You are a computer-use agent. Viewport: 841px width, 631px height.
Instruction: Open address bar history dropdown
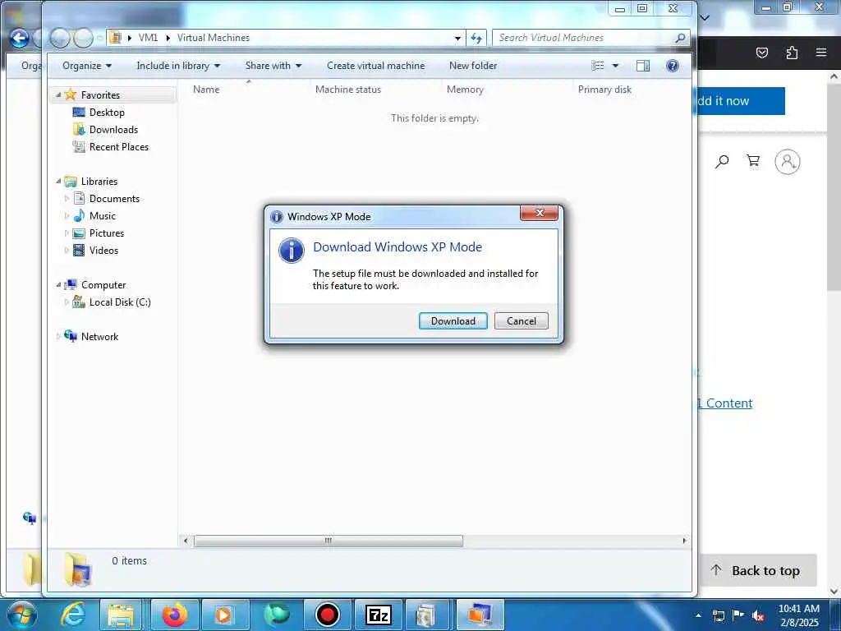click(x=457, y=38)
